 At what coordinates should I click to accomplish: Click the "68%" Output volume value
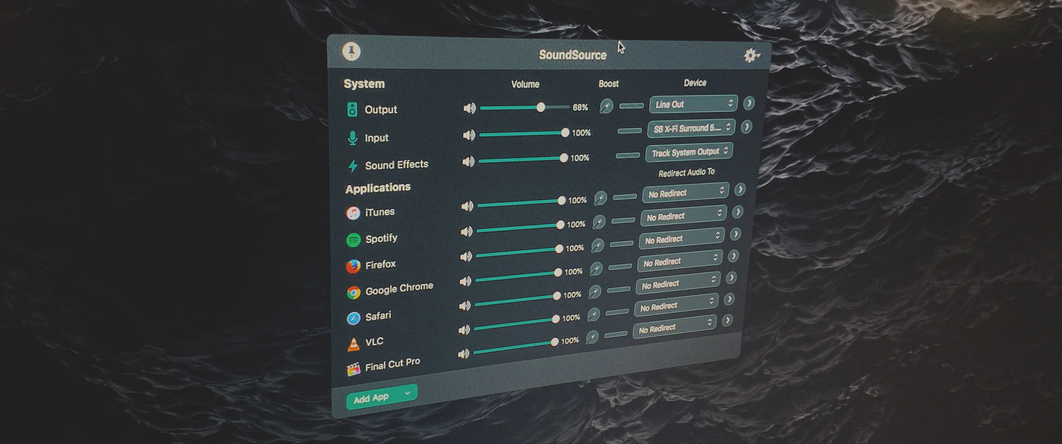(580, 107)
